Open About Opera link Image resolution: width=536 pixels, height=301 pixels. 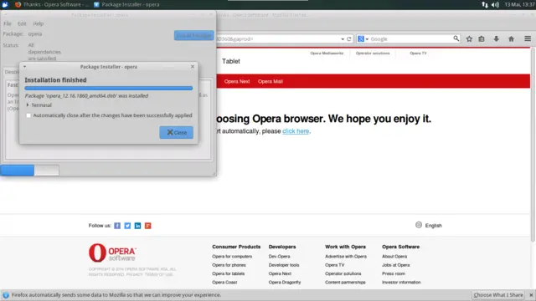(x=394, y=257)
